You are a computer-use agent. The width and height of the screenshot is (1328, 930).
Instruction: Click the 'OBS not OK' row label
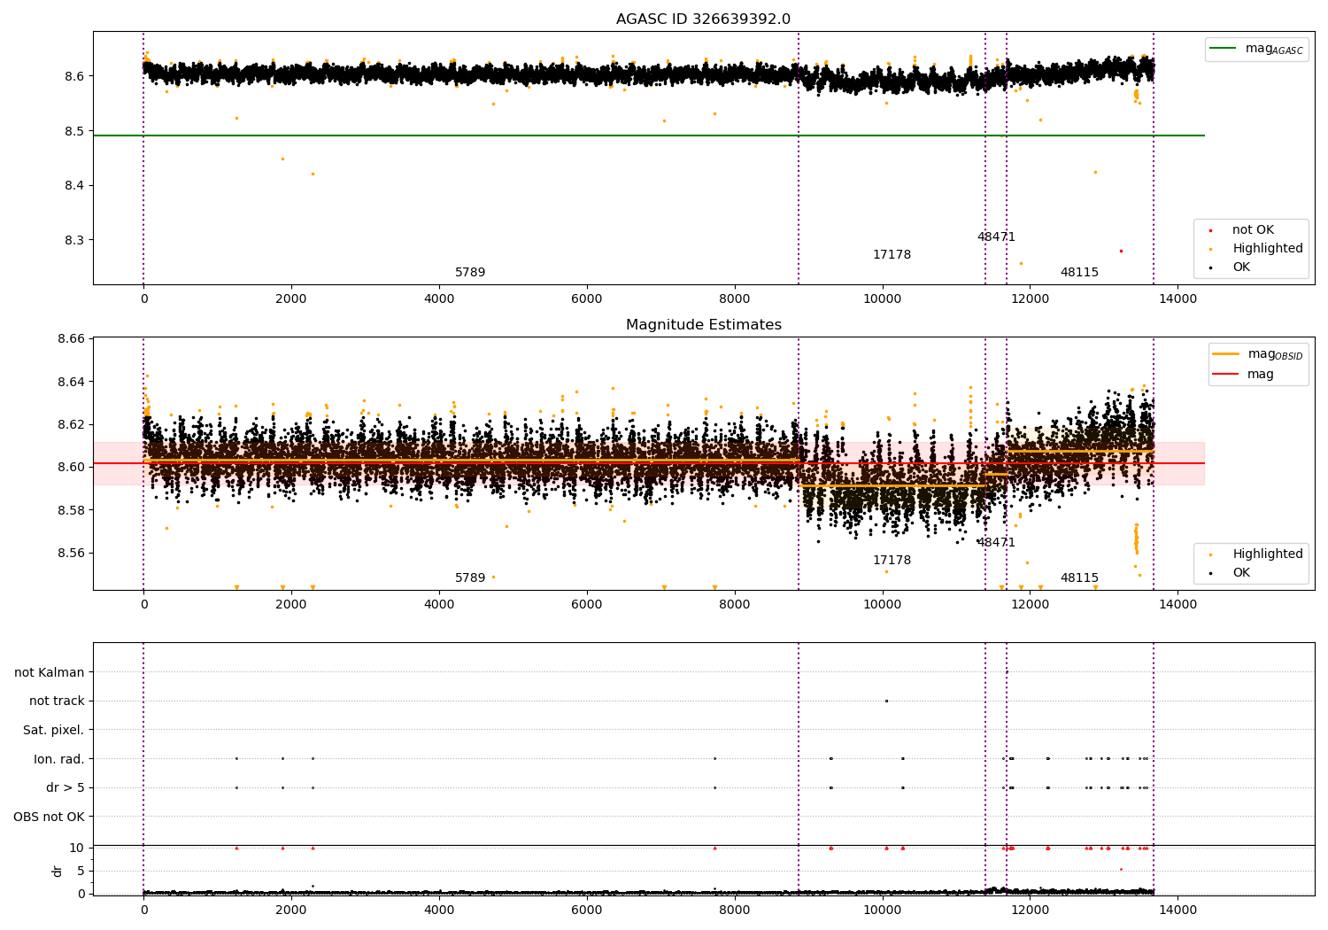(50, 817)
